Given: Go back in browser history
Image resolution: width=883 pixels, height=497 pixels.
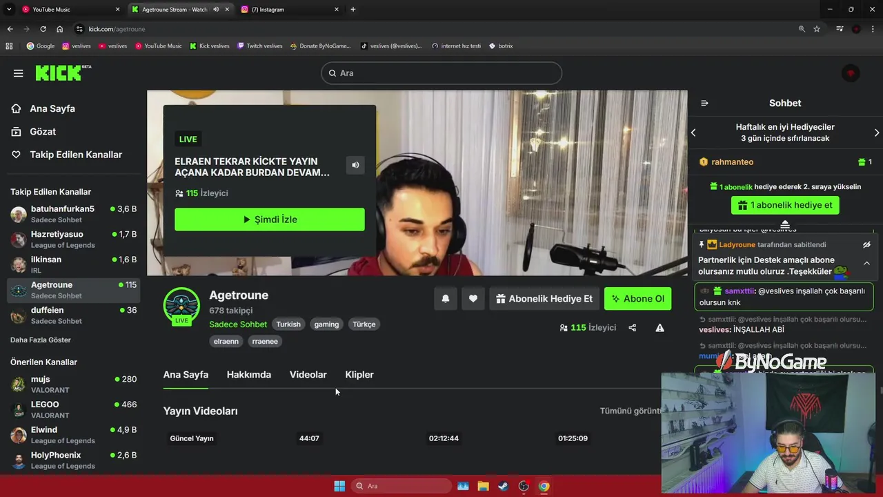Looking at the screenshot, I should [x=10, y=29].
